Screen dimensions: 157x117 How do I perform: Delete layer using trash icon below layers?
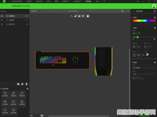coord(27,84)
